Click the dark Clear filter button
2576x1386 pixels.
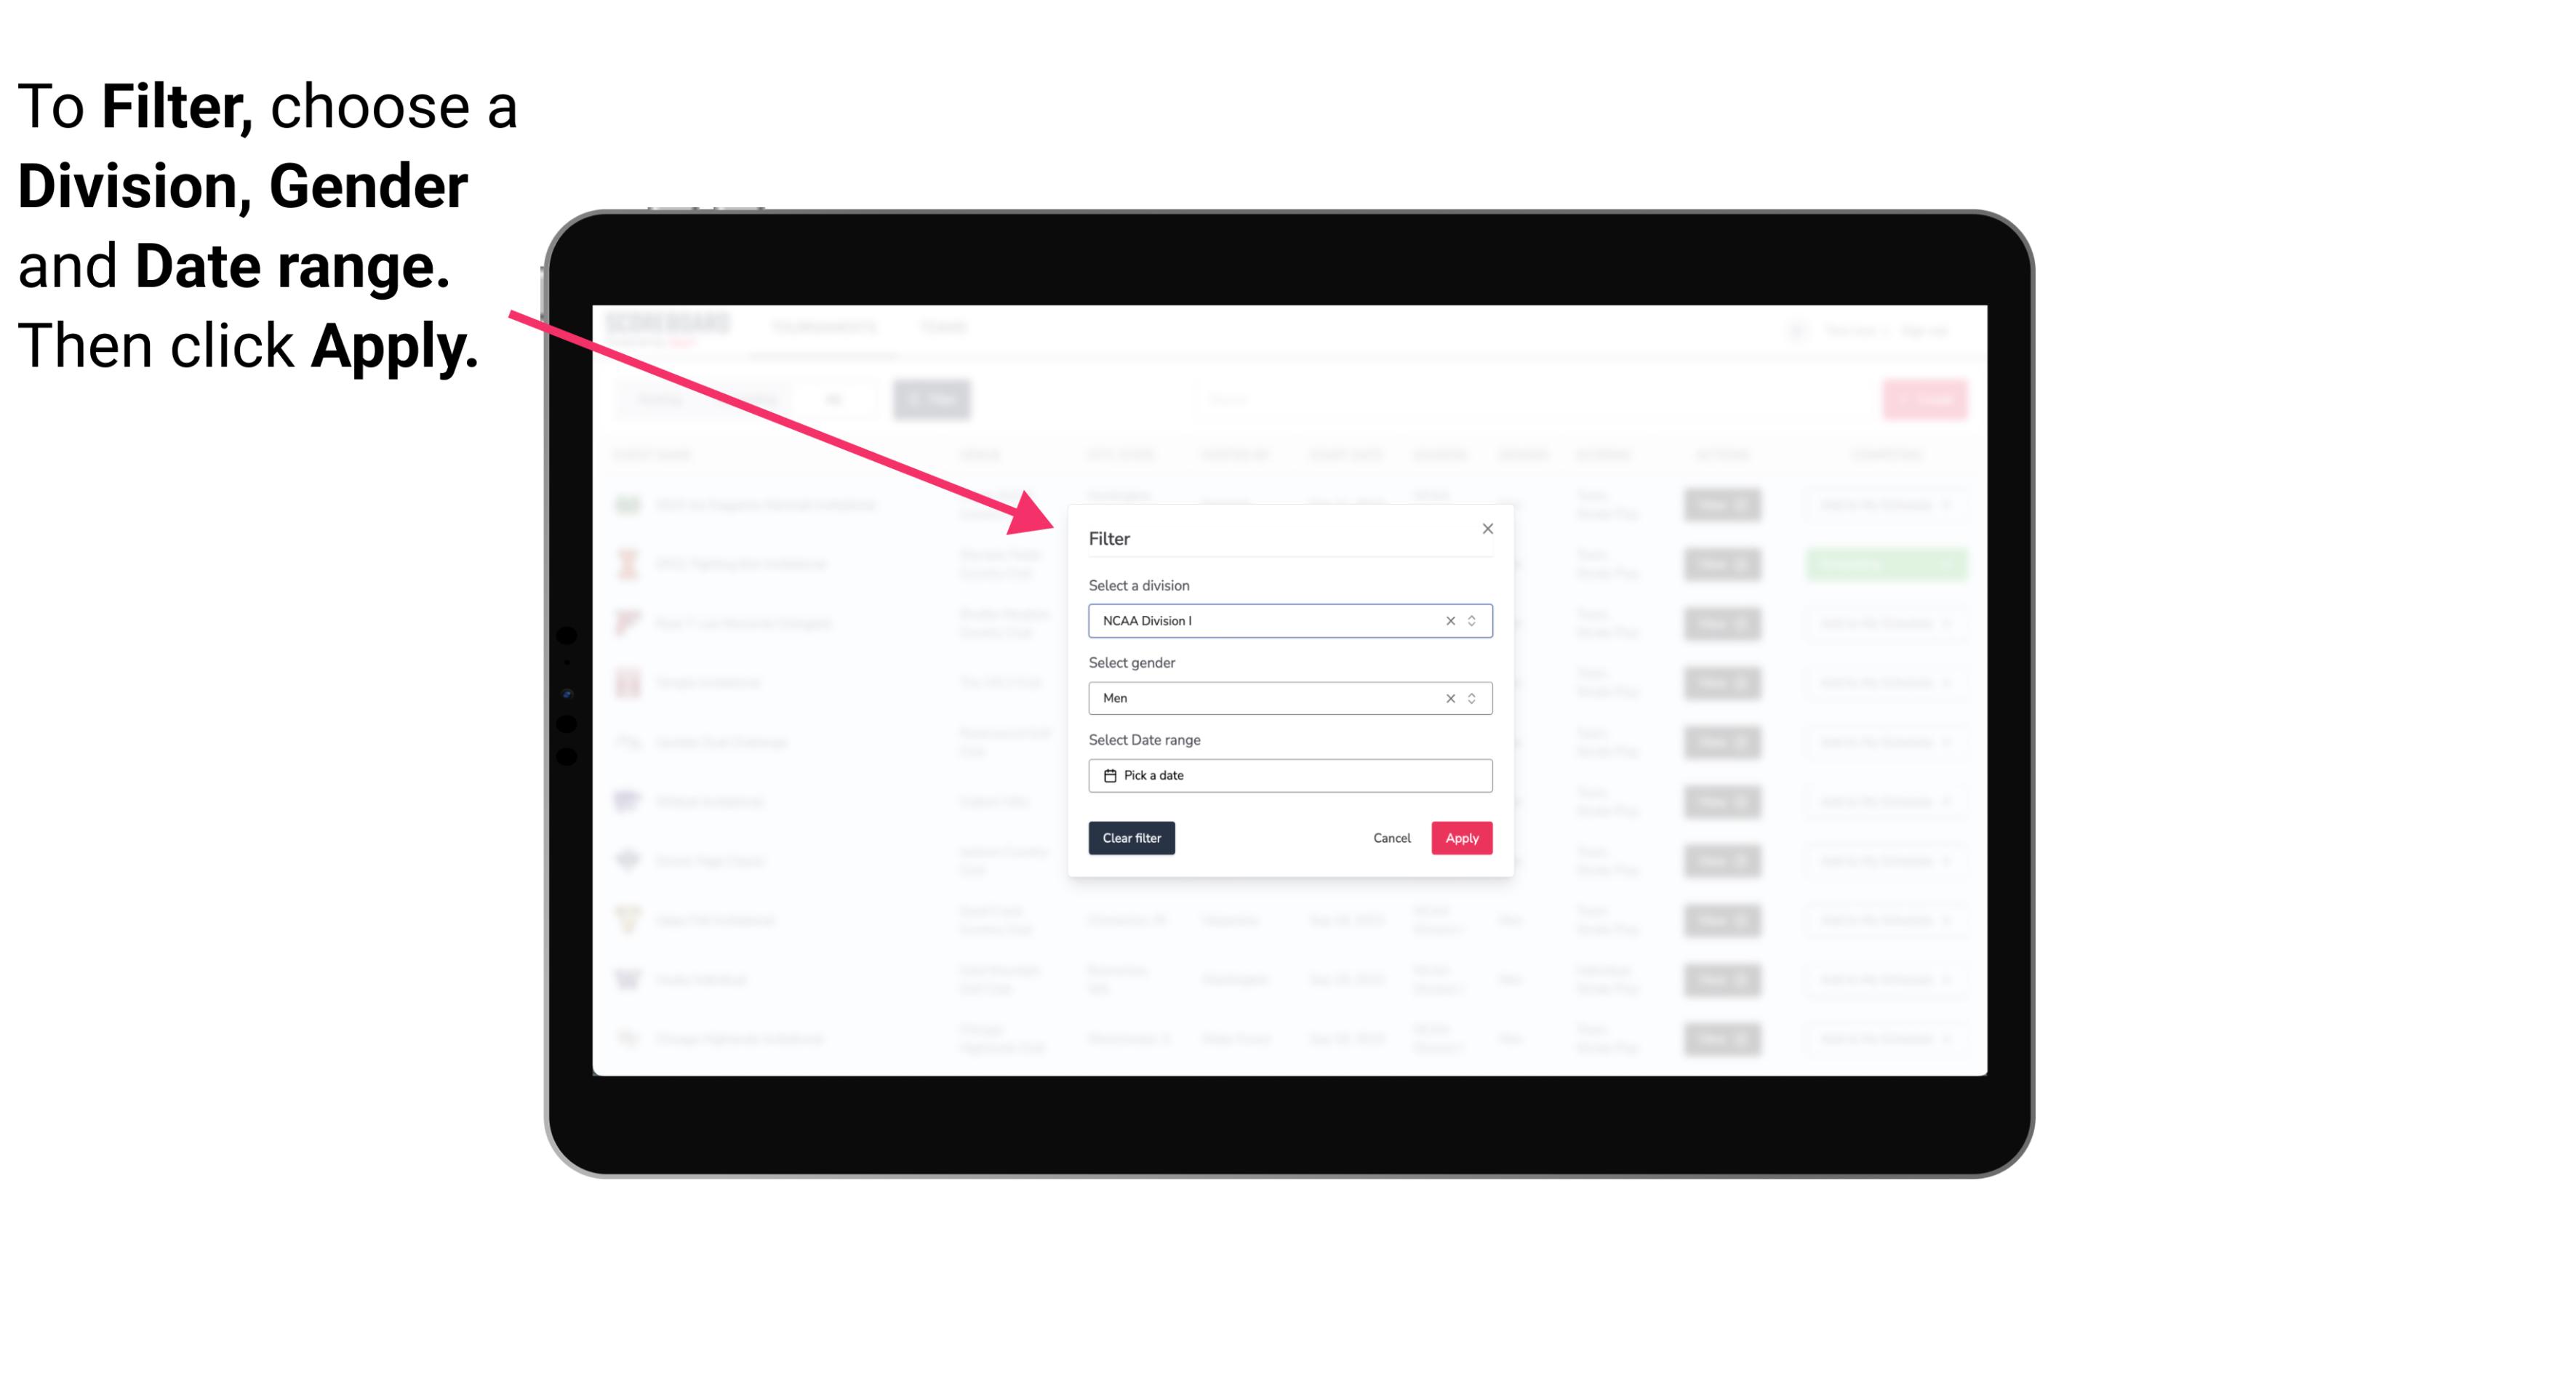pyautogui.click(x=1132, y=838)
